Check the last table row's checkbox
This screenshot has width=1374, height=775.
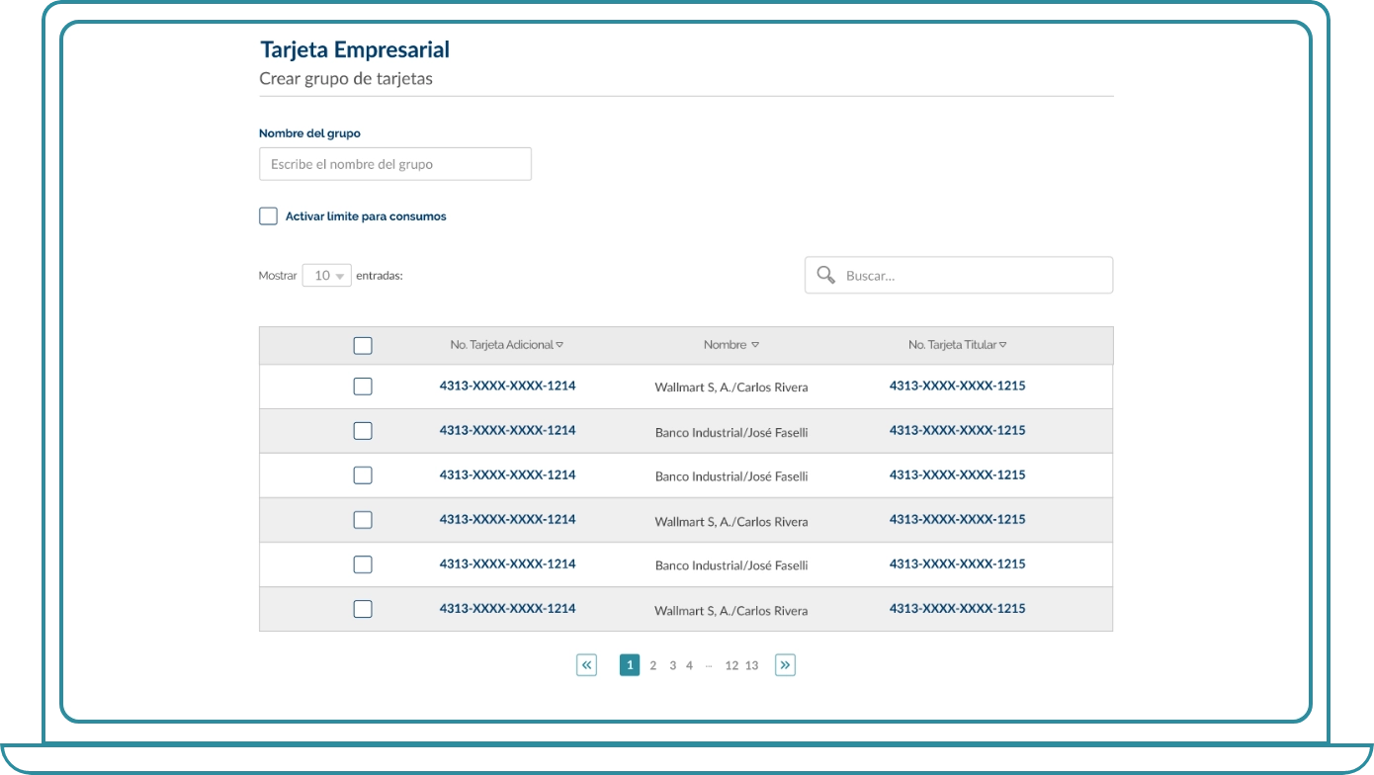tap(363, 609)
